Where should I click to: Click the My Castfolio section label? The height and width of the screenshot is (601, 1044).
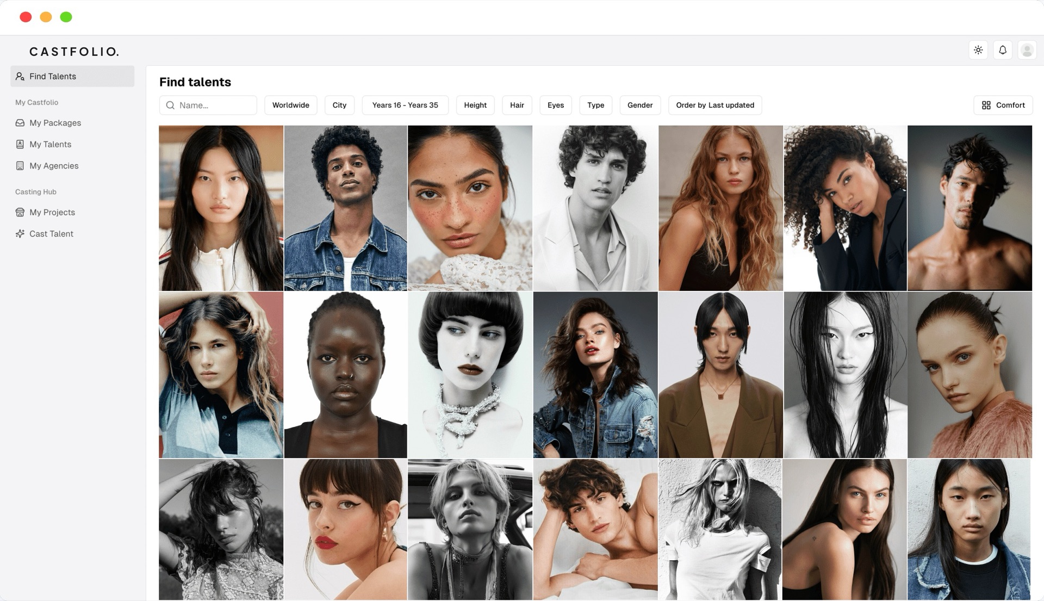point(36,102)
